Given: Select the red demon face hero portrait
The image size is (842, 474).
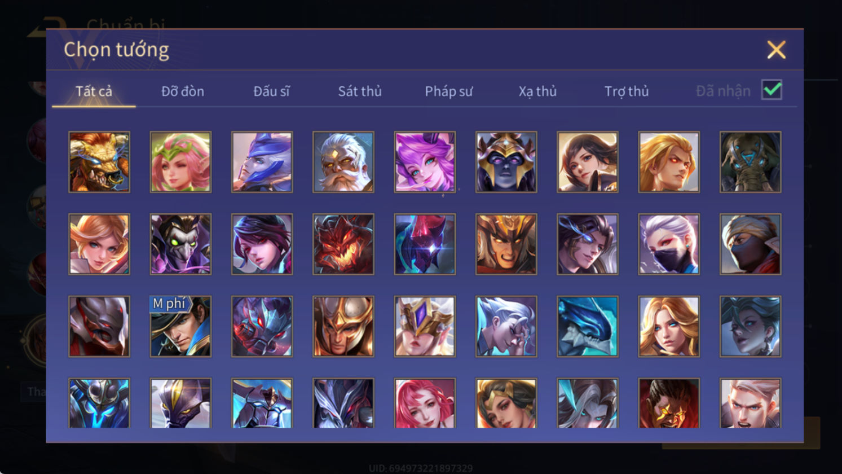Looking at the screenshot, I should pyautogui.click(x=343, y=244).
